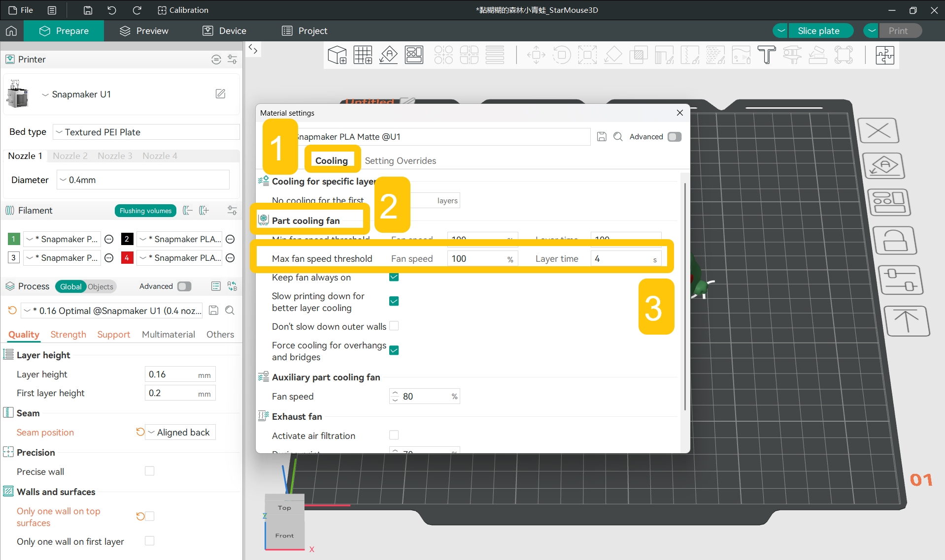Toggle Advanced switch in Material settings
Viewport: 945px width, 560px height.
point(675,137)
